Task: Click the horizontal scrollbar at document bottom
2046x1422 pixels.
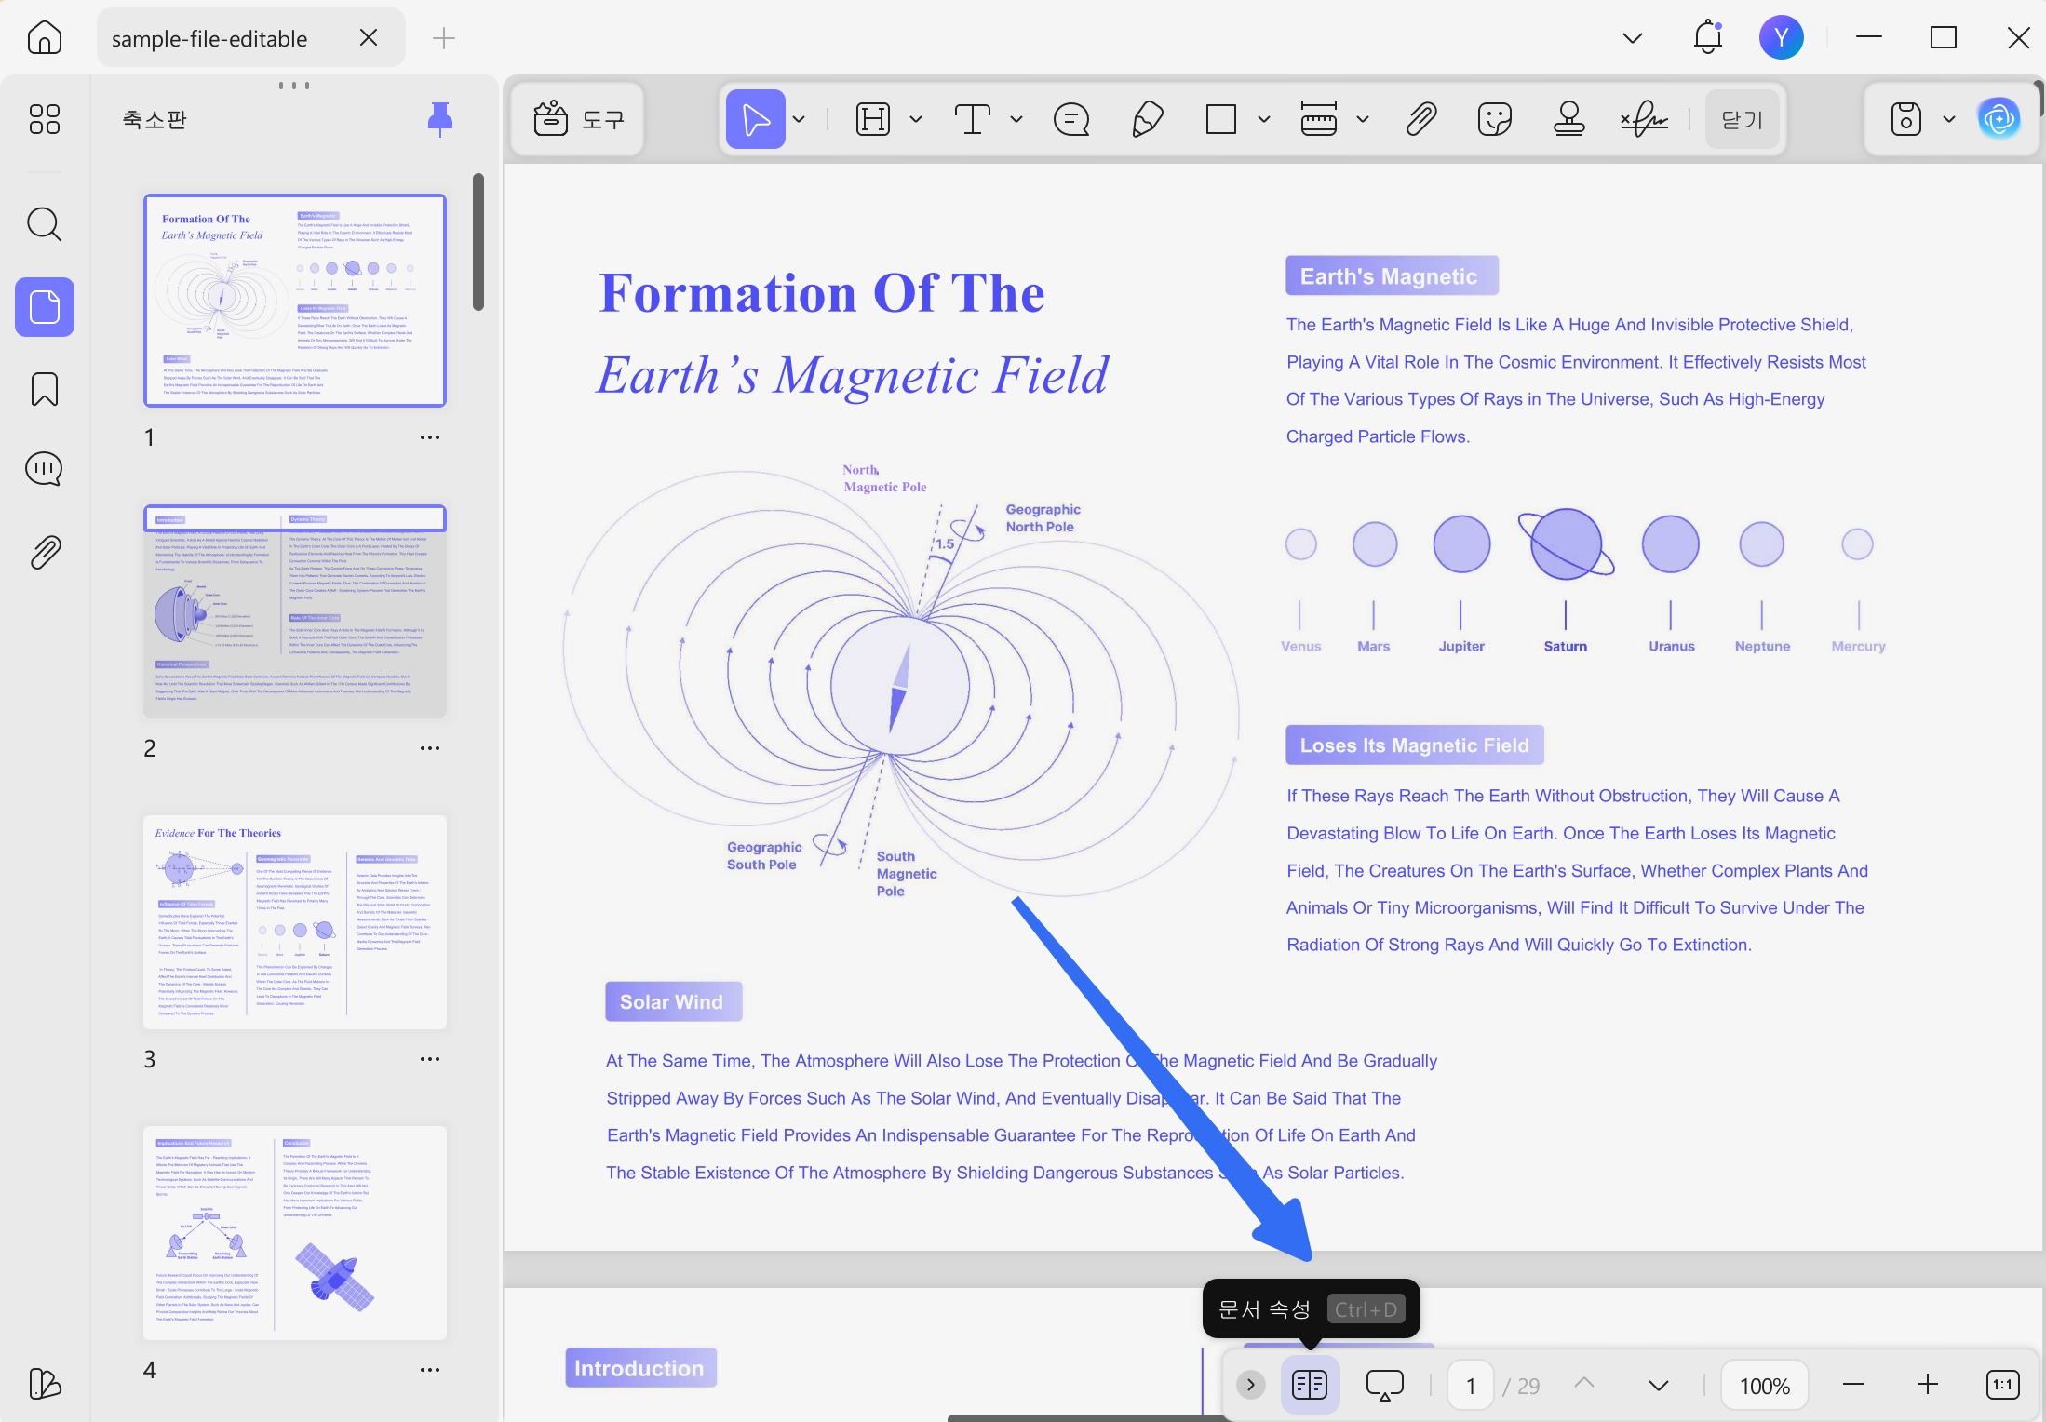Action: (x=1084, y=1417)
